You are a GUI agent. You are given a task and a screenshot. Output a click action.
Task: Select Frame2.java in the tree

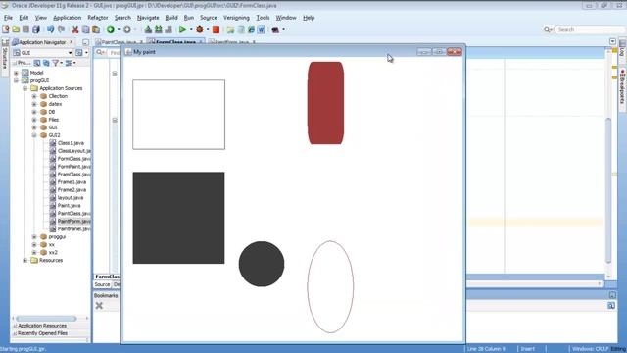point(72,190)
